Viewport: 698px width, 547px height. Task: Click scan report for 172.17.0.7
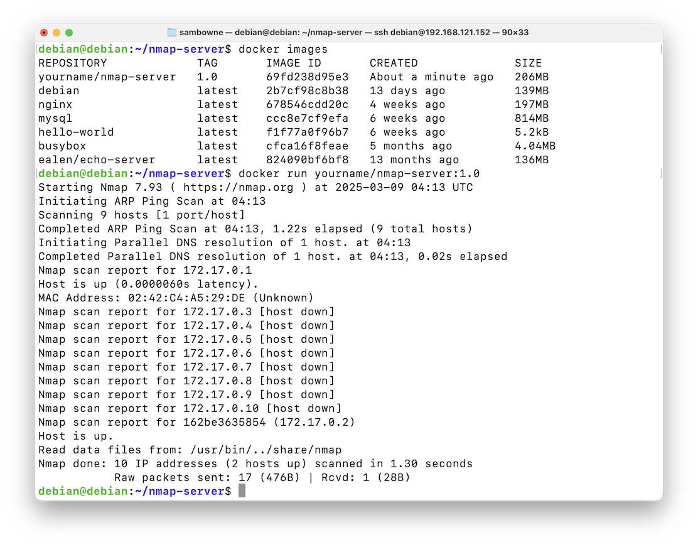click(x=186, y=367)
